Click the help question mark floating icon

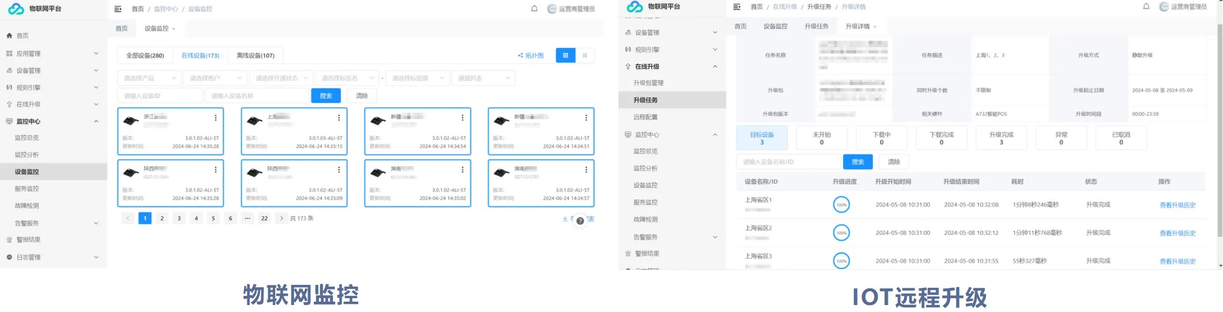click(580, 221)
